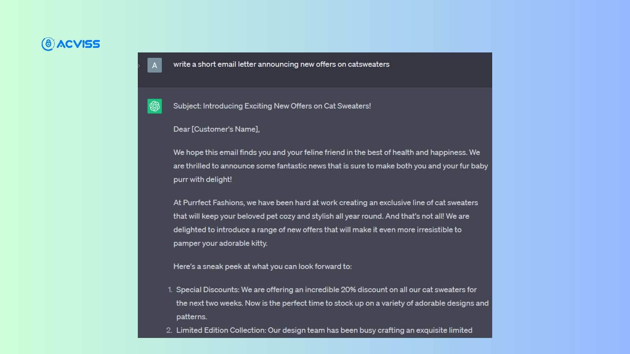630x354 pixels.
Task: Click the number 2 list marker
Action: 169,330
